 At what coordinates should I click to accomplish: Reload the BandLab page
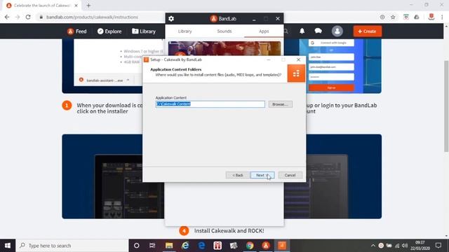pyautogui.click(x=28, y=17)
